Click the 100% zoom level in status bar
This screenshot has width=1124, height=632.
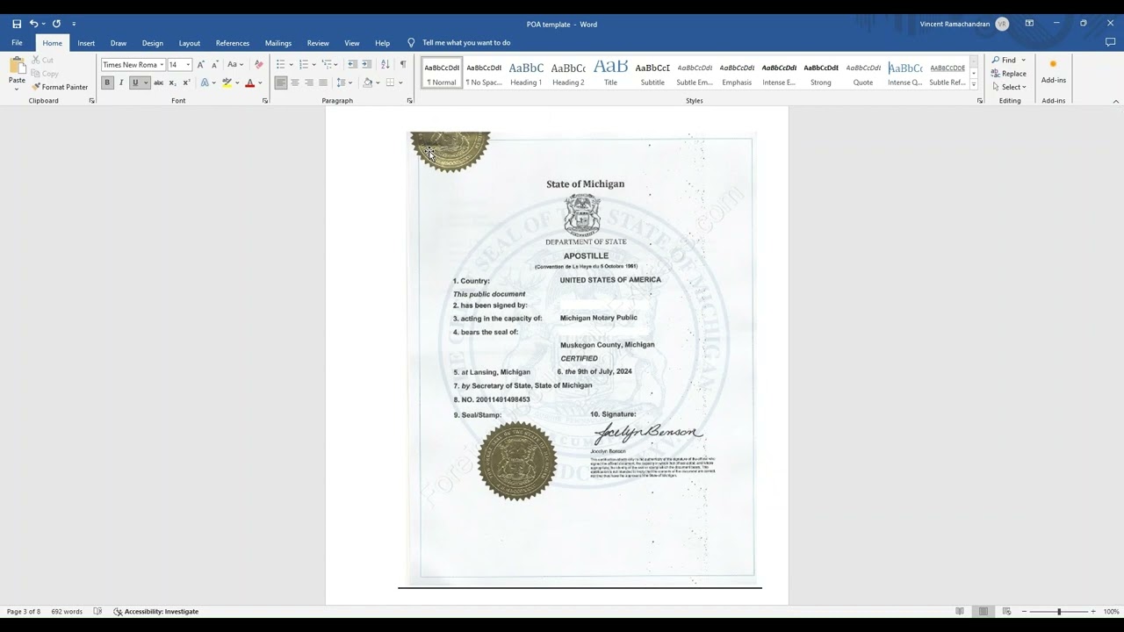click(1111, 612)
